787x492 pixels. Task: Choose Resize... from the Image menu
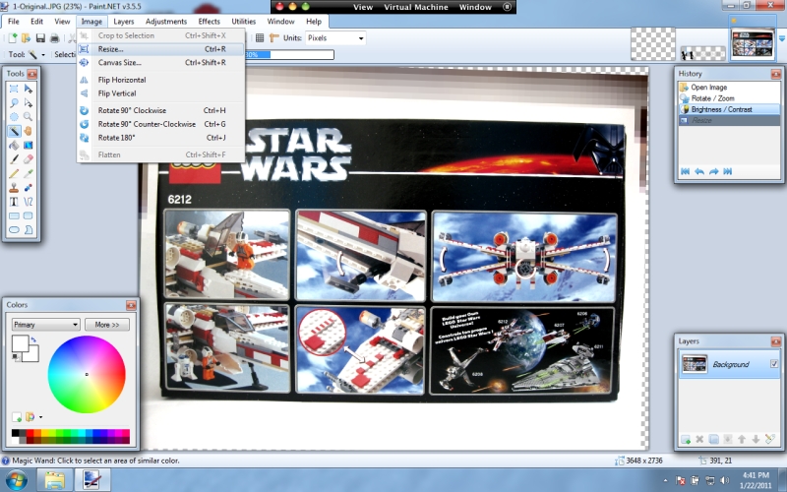click(160, 49)
